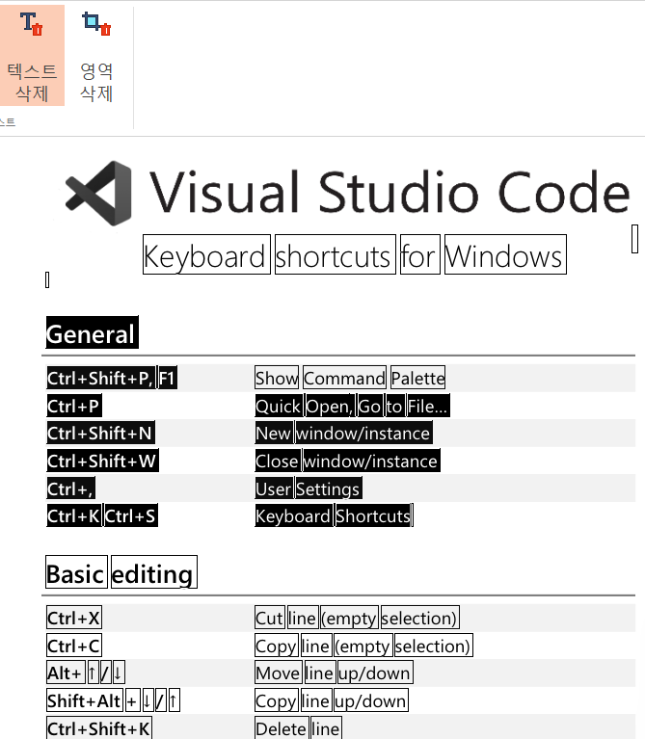Viewport: 645px width, 739px height.
Task: Click the 'F1' shortcut text box
Action: click(x=168, y=378)
